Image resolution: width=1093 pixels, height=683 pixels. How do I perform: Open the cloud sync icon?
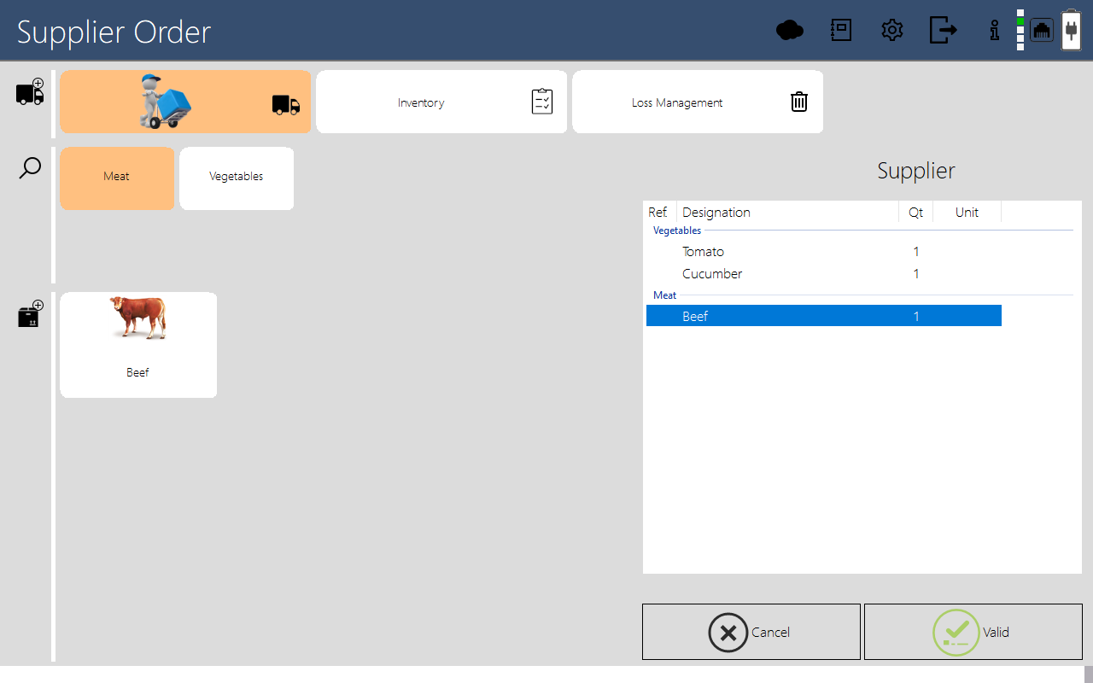point(789,30)
